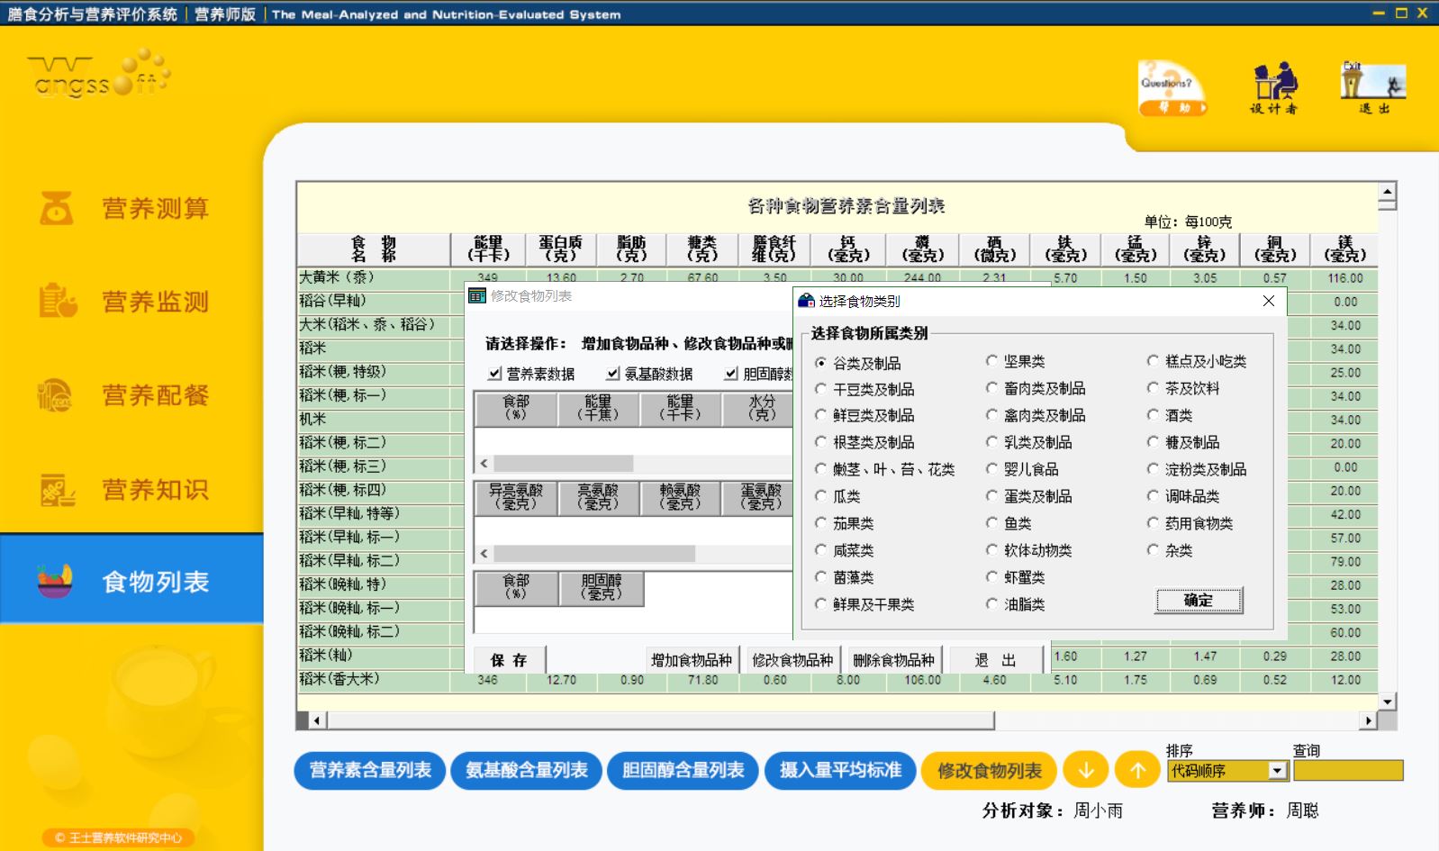Screen dimensions: 1439x851
Task: Click the 修改食物品种 button
Action: click(x=792, y=660)
